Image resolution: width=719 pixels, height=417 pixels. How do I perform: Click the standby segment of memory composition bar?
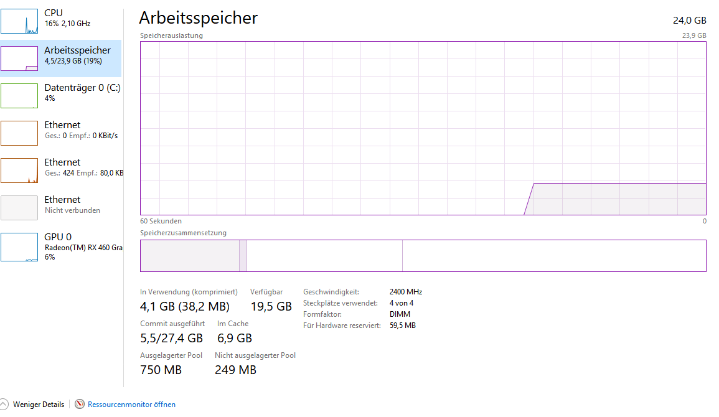325,256
